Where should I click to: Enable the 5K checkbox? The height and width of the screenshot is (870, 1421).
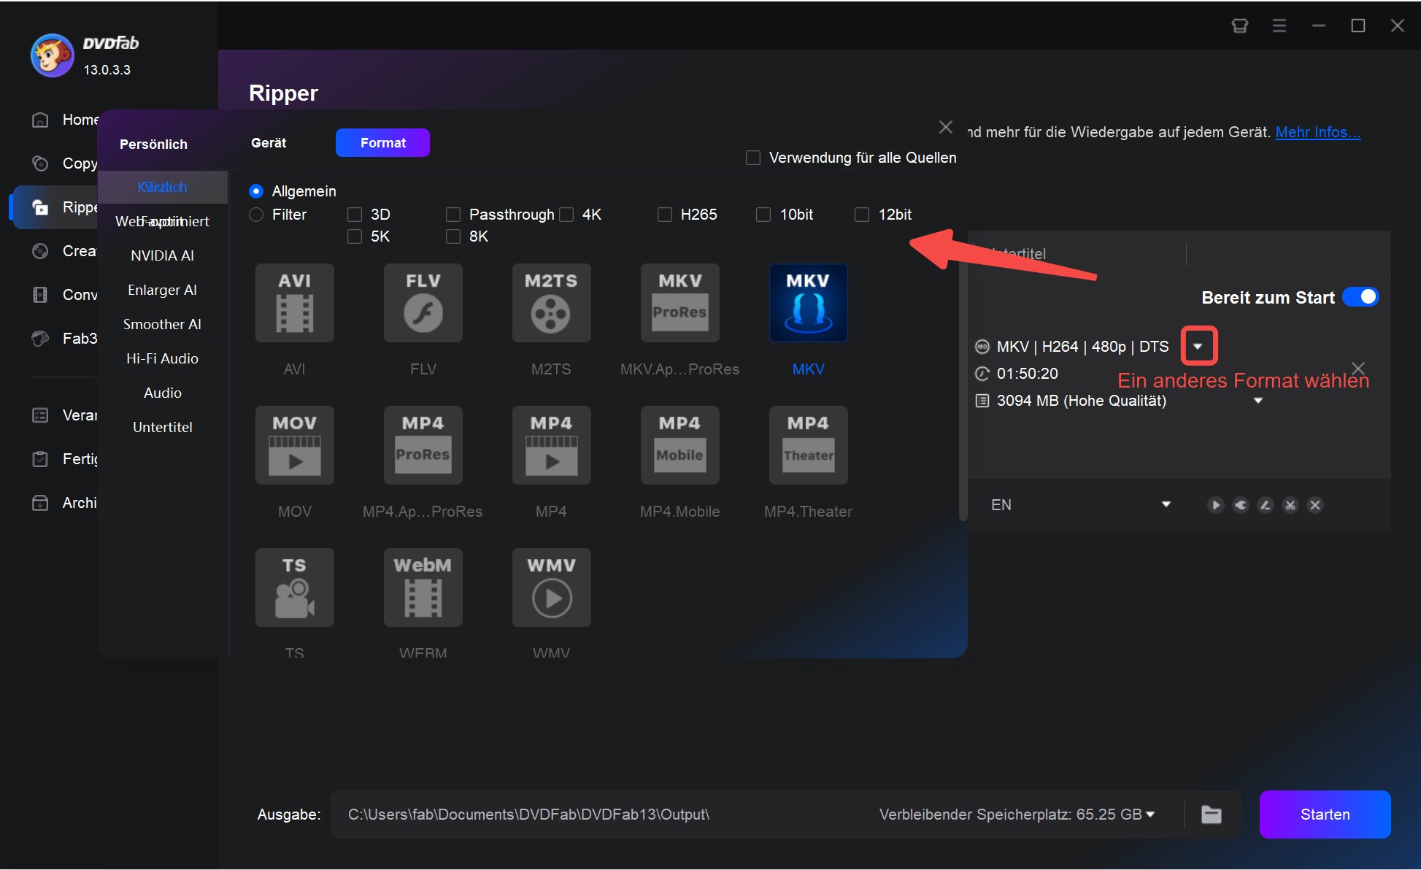[355, 236]
